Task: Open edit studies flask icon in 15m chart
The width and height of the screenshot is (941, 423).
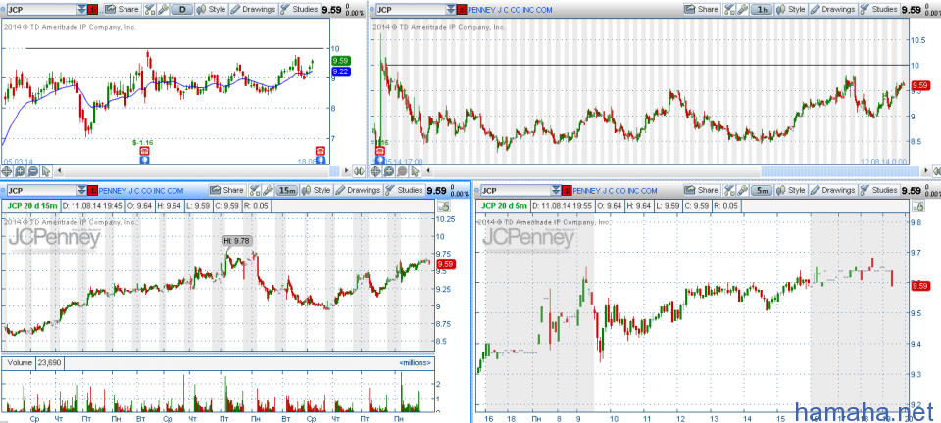Action: click(x=255, y=191)
